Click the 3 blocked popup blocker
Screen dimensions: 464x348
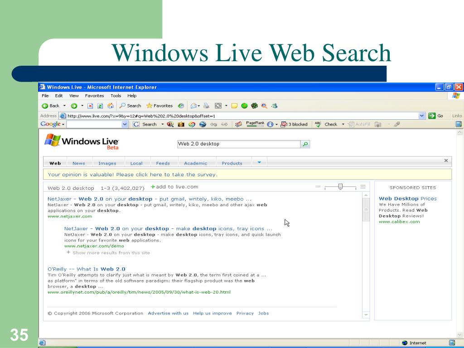[x=294, y=124]
